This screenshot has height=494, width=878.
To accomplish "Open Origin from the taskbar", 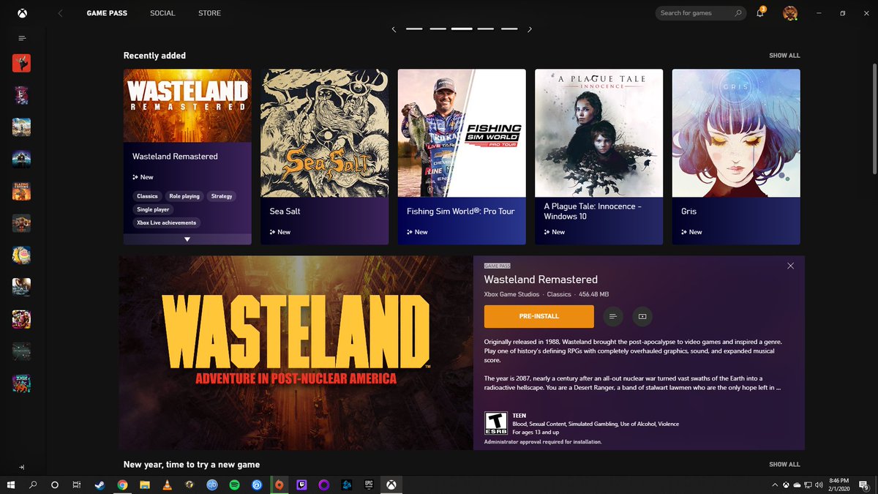I will (279, 484).
